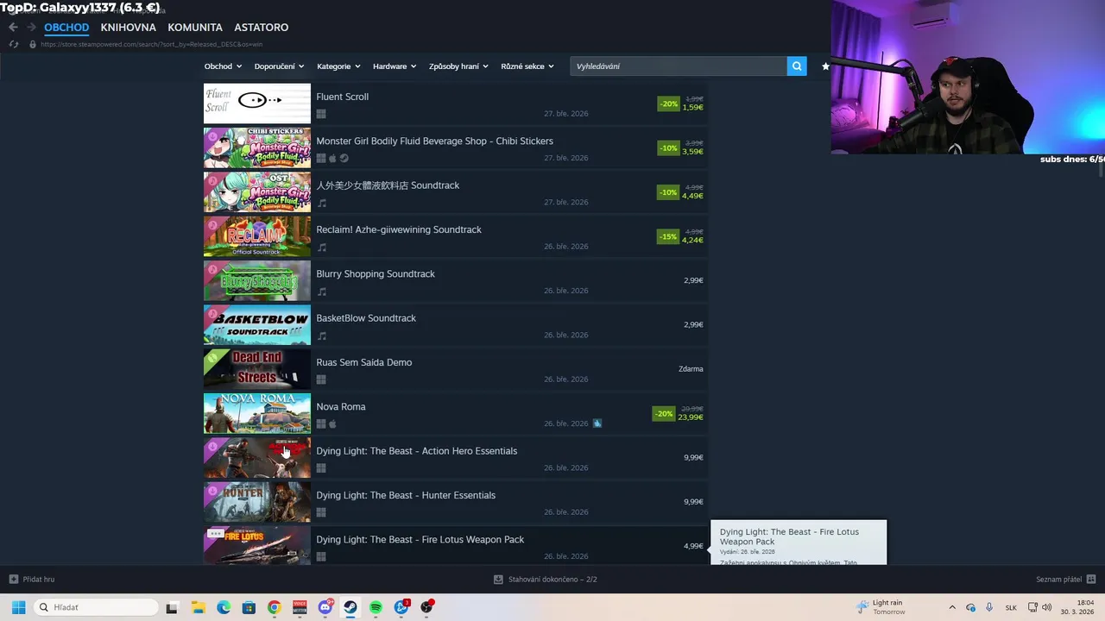Click the Windows icon under Ruas Sem Saida Demo
This screenshot has width=1105, height=621.
coord(321,379)
